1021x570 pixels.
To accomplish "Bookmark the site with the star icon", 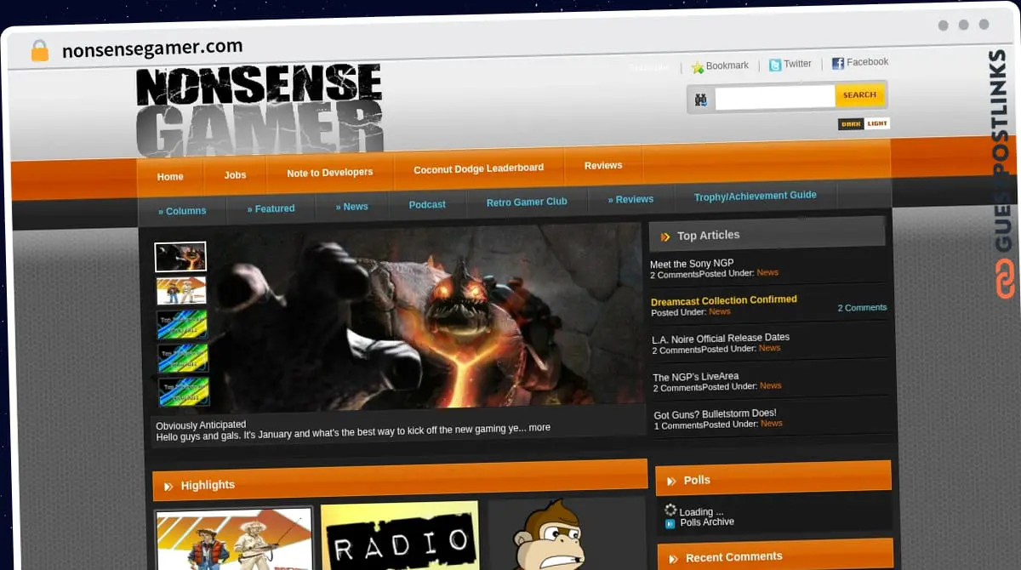I will point(698,66).
